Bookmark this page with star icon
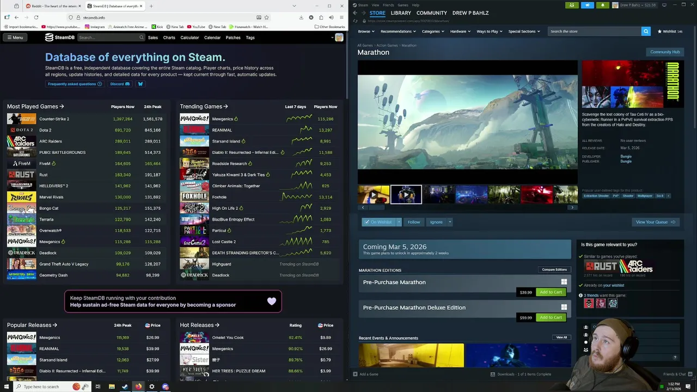 click(266, 17)
